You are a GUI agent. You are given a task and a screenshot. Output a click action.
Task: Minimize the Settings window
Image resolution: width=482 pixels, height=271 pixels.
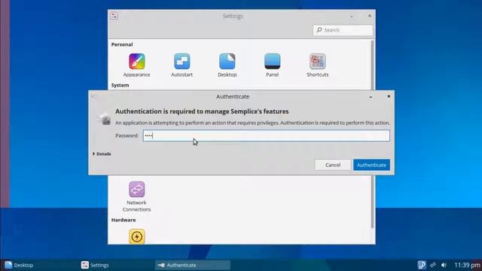[x=352, y=16]
